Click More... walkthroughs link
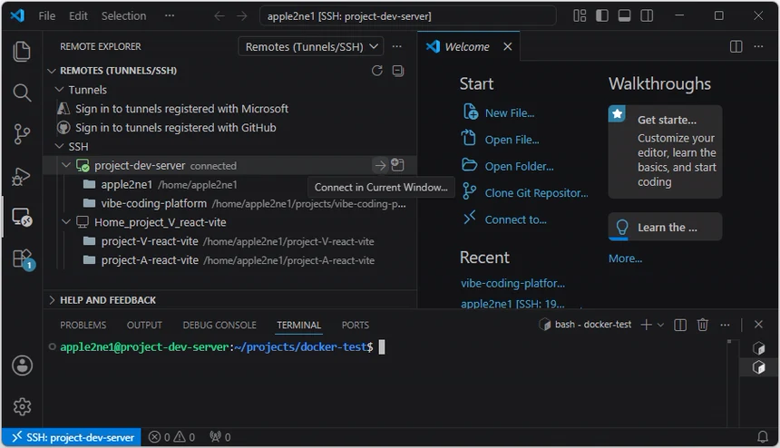The height and width of the screenshot is (448, 780). 625,258
